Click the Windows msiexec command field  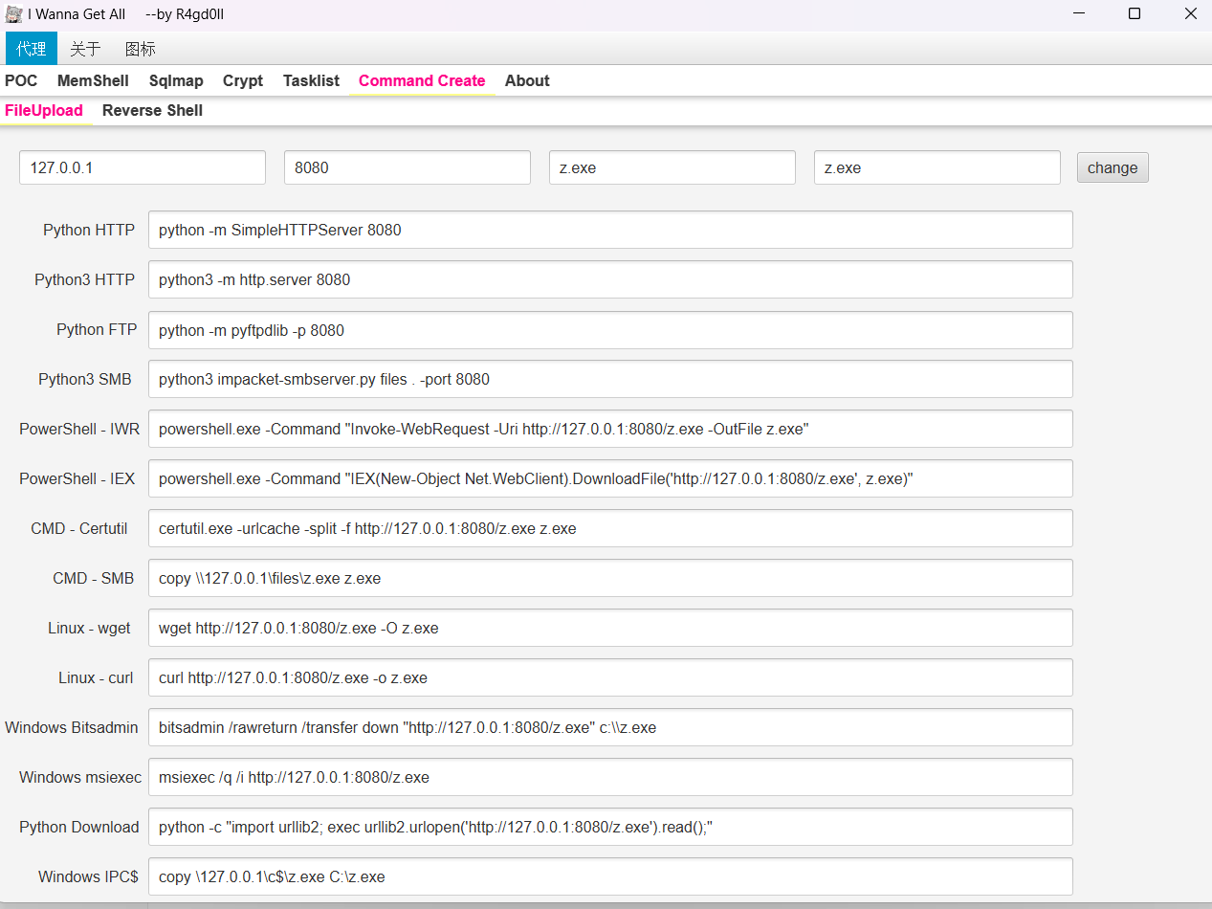(610, 777)
